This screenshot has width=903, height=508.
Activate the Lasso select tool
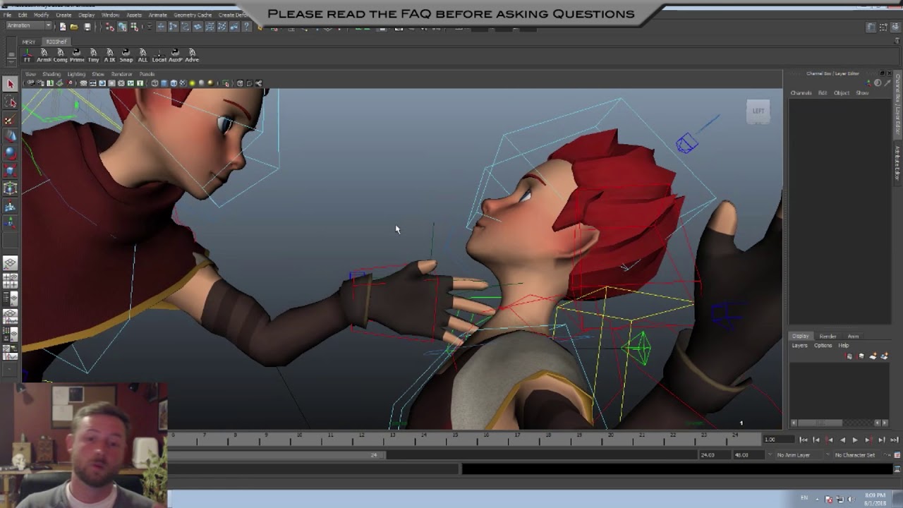10,102
